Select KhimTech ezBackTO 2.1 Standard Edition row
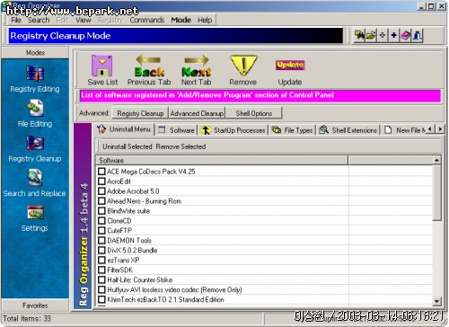449x327 pixels. (265, 299)
